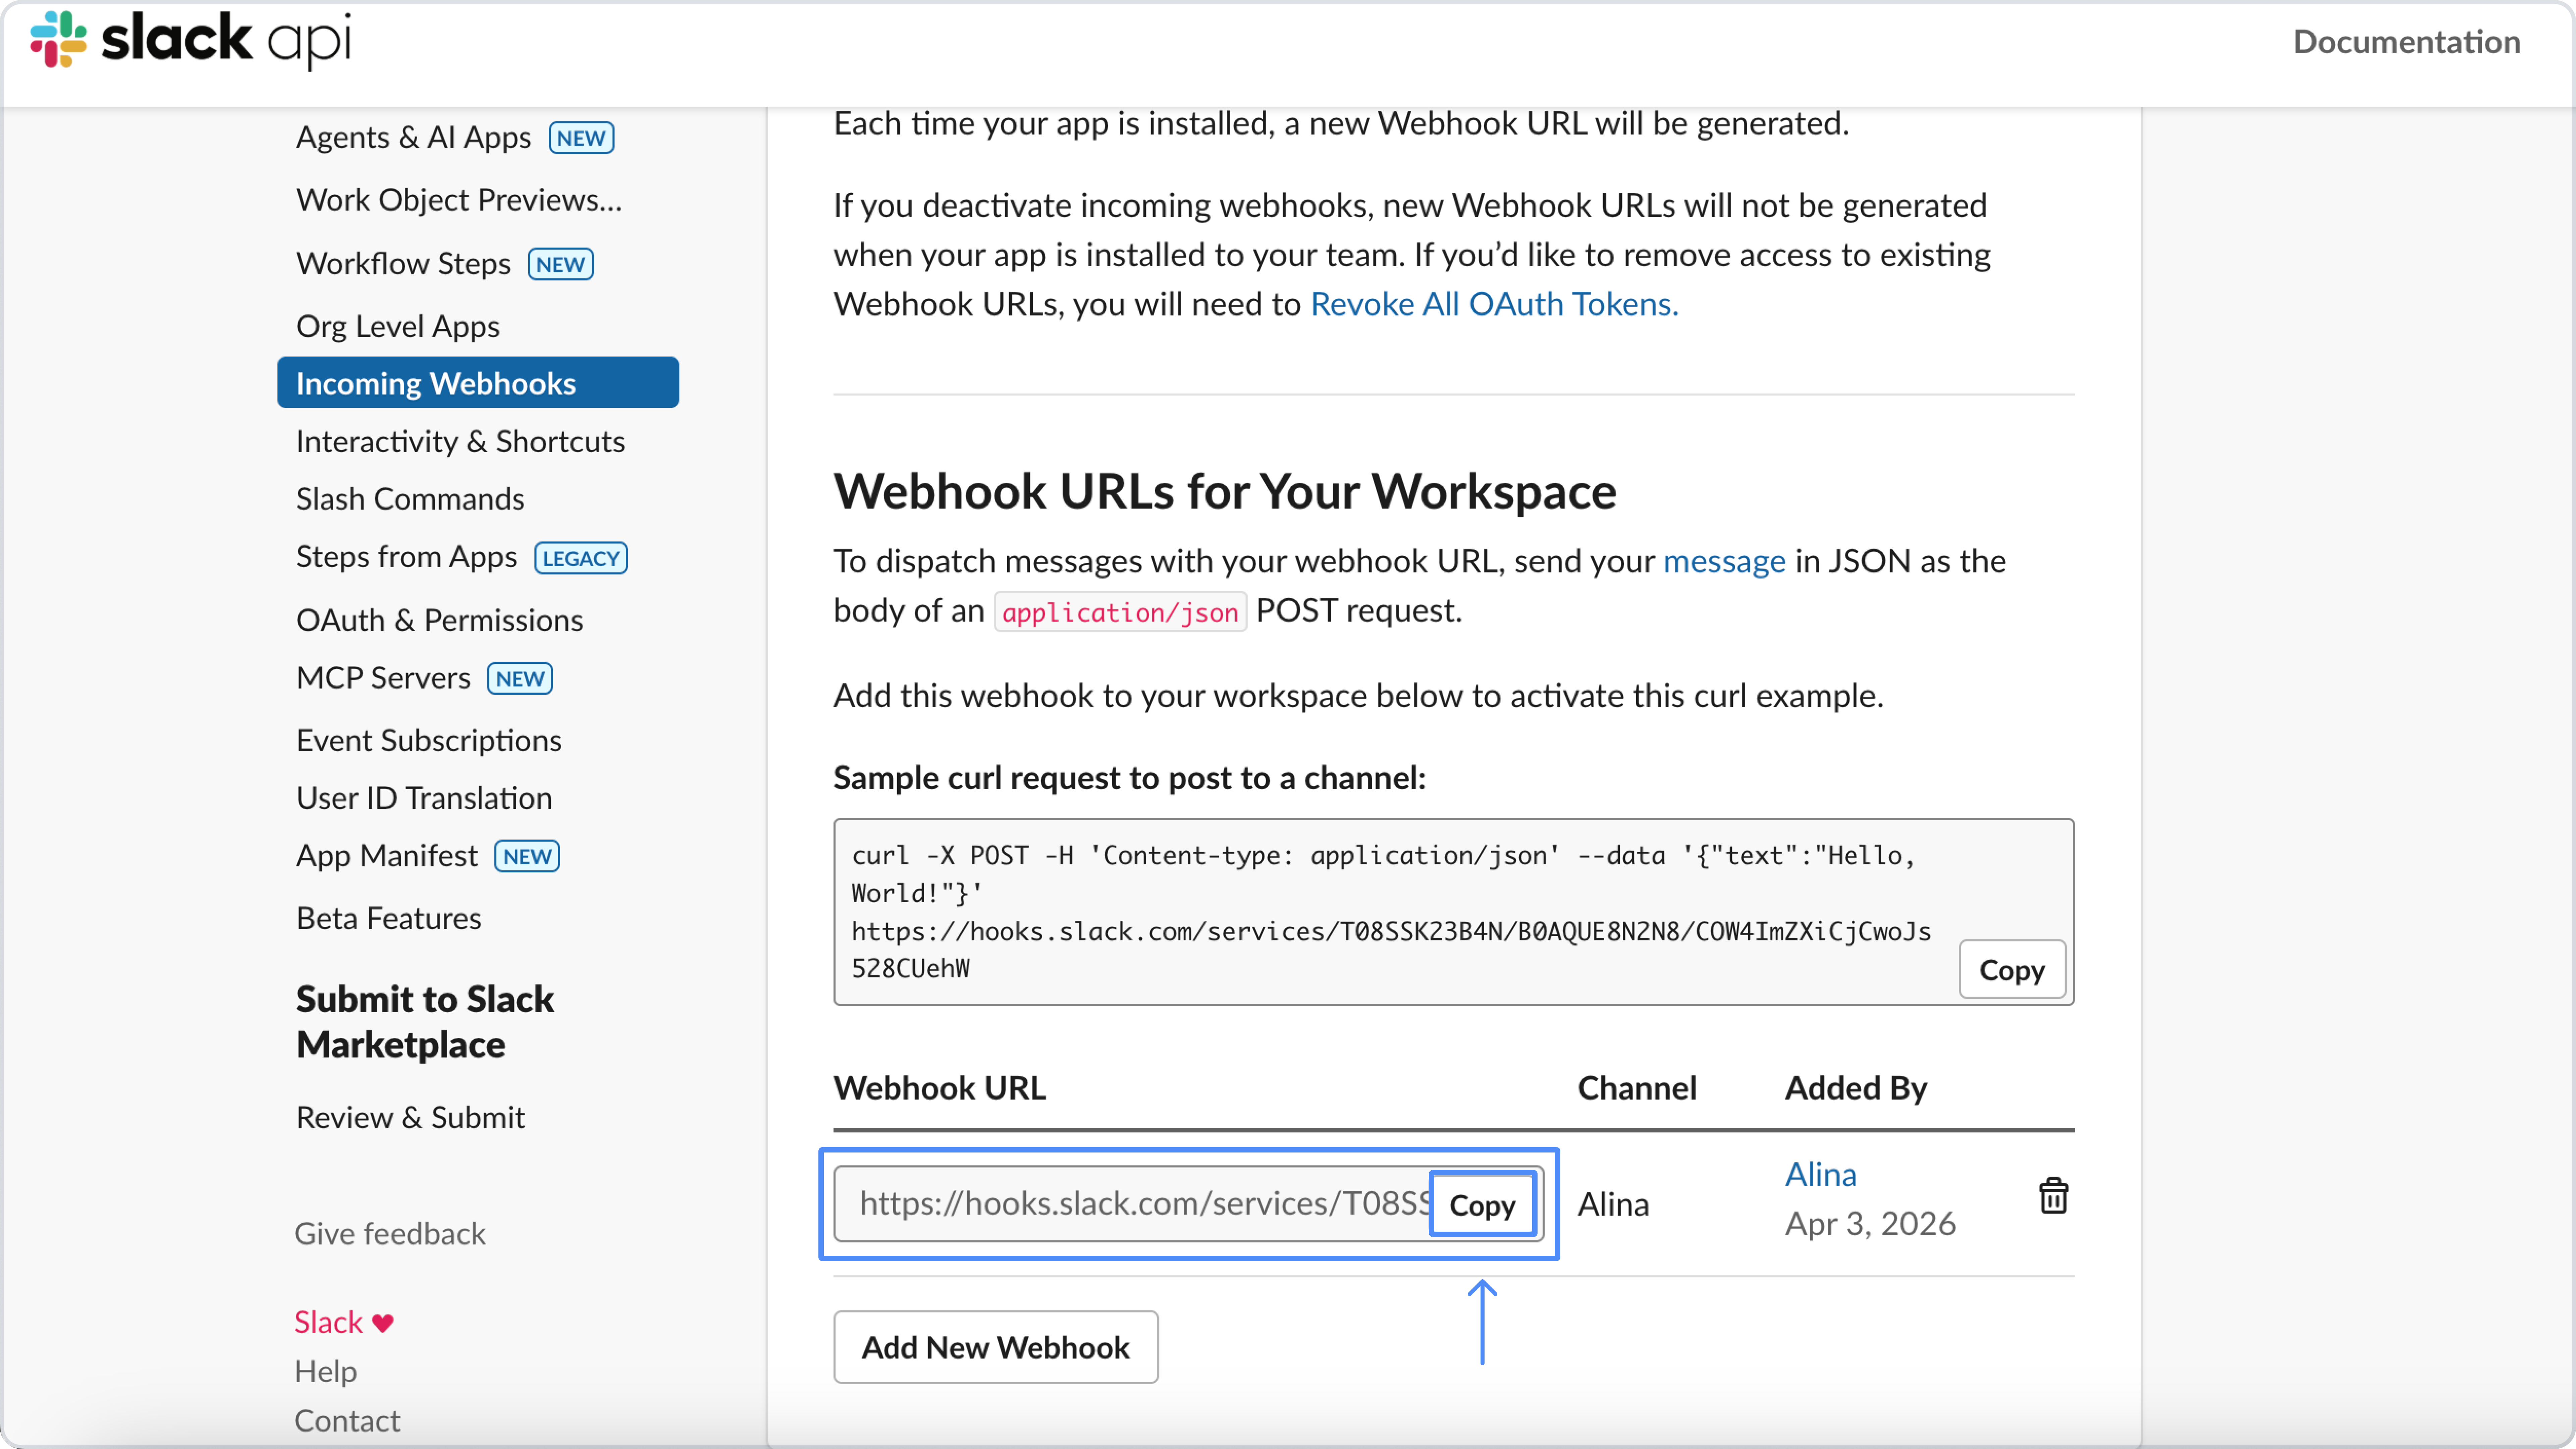This screenshot has height=1449, width=2576.
Task: Open the message documentation link
Action: 1723,561
